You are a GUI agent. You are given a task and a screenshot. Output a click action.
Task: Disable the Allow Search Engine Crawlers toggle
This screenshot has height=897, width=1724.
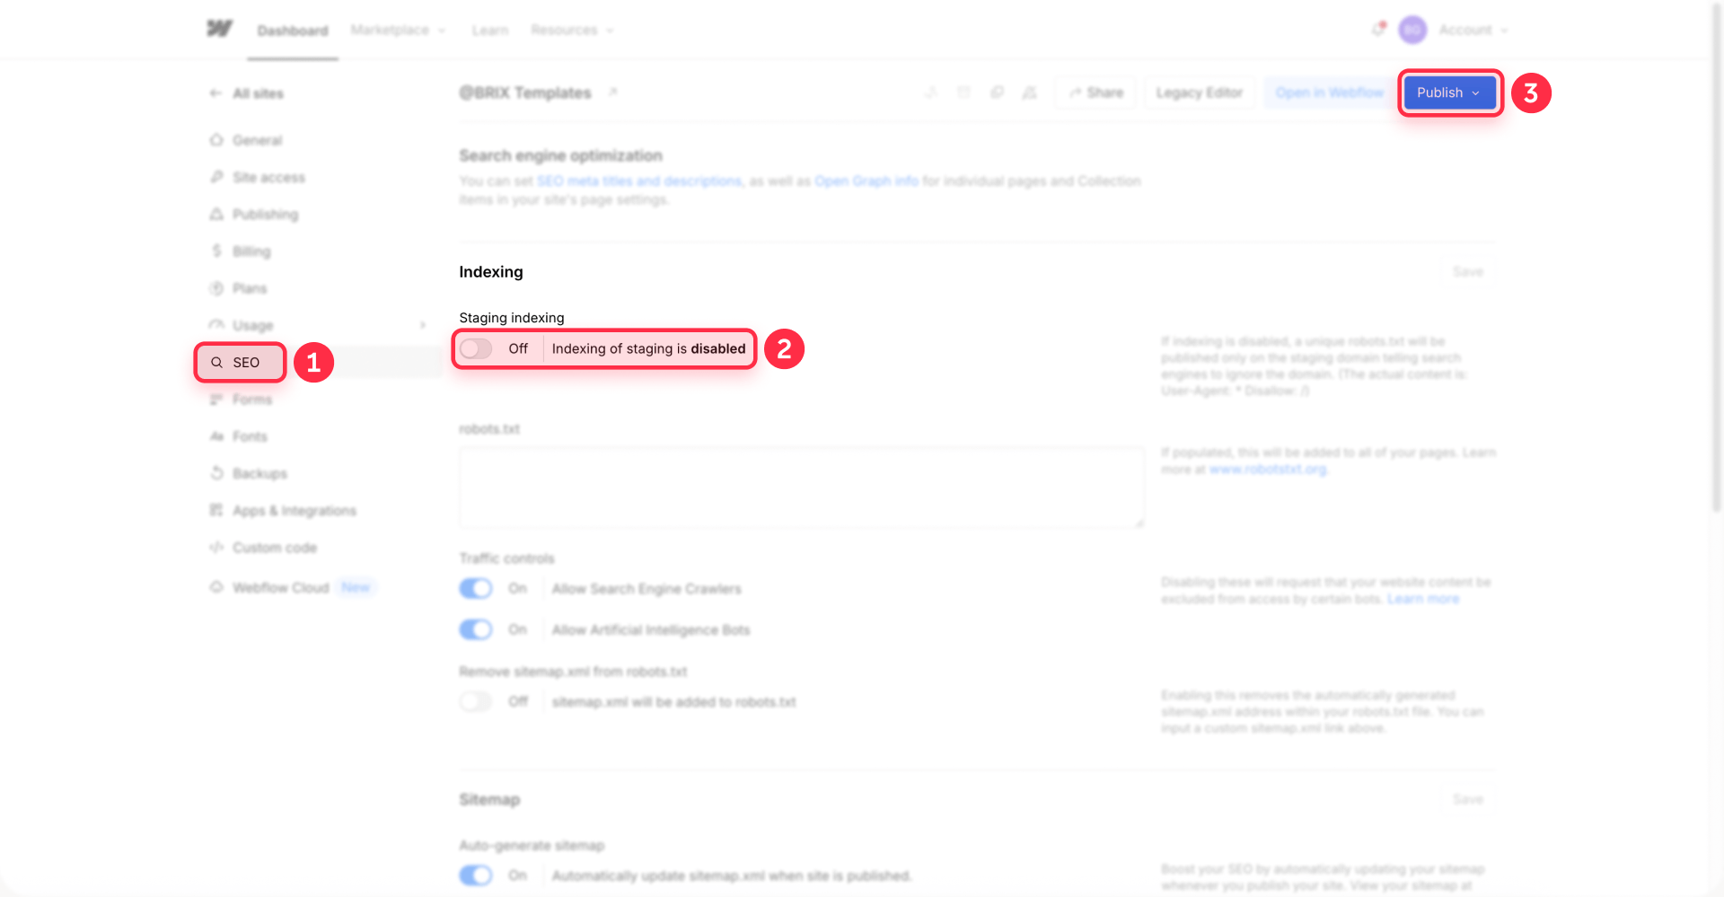click(x=476, y=588)
